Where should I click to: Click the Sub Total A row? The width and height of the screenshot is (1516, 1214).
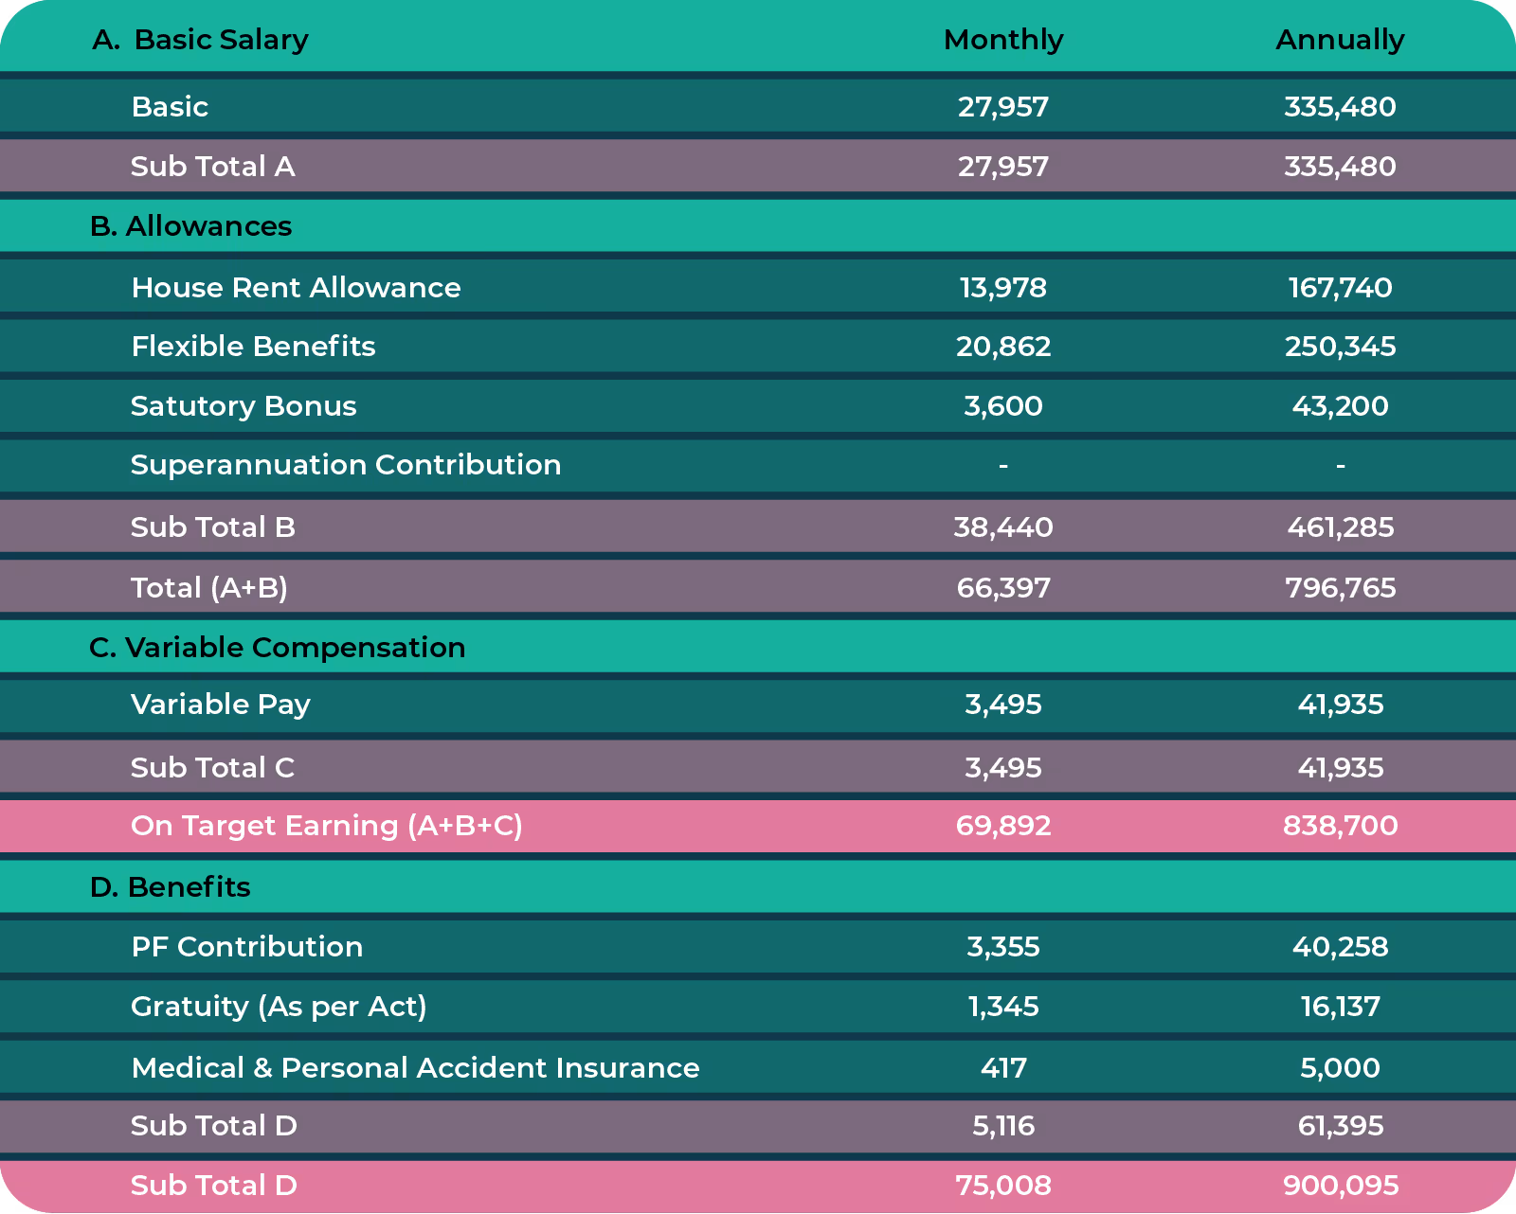click(x=212, y=167)
